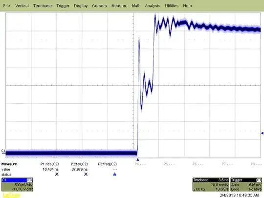Select the empty P6 measurement slot

tap(198, 164)
